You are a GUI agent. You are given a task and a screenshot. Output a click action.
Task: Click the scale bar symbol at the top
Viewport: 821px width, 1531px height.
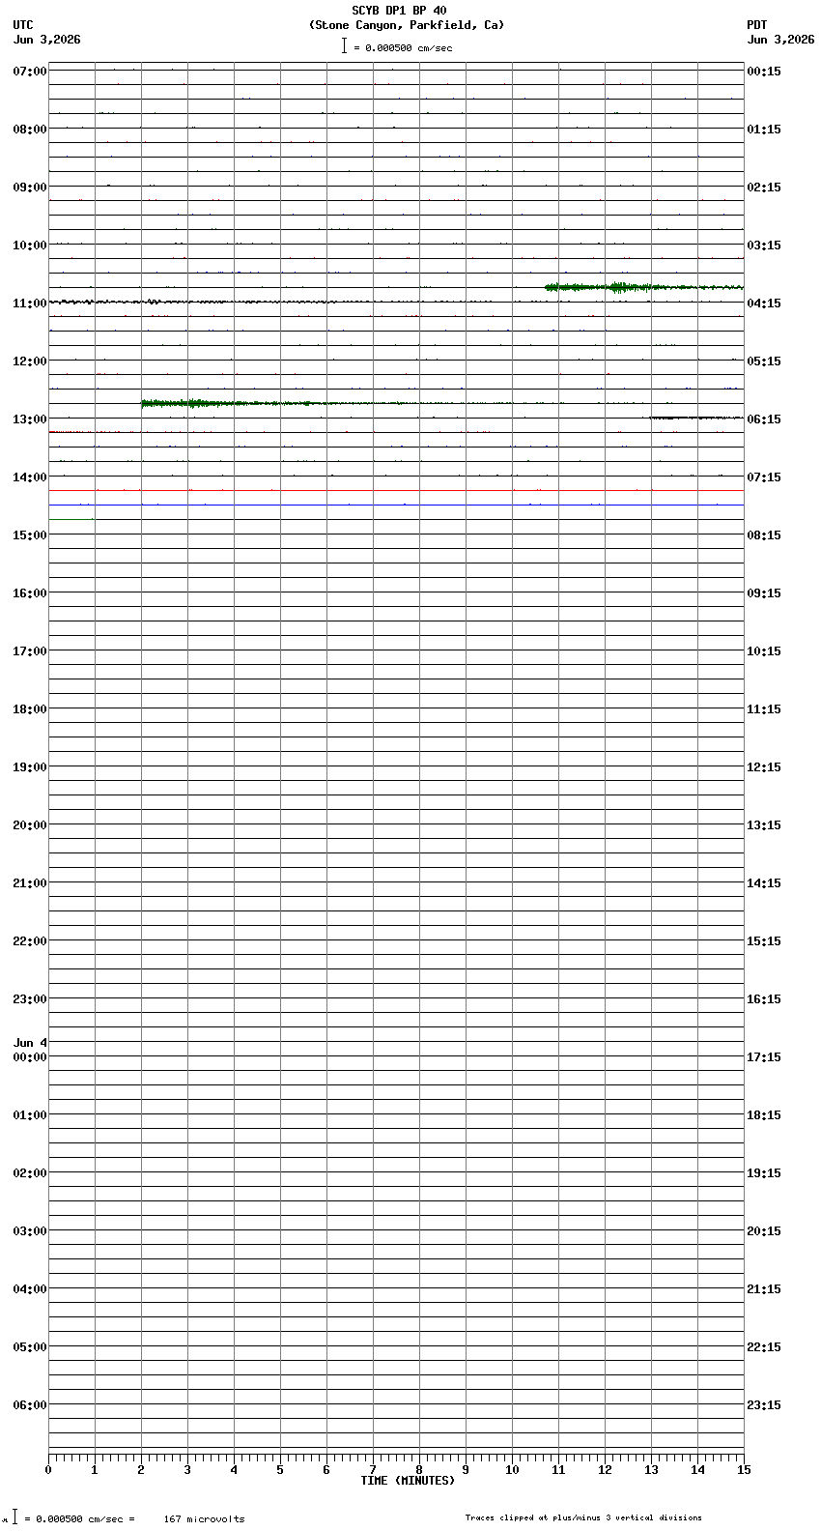pos(344,45)
